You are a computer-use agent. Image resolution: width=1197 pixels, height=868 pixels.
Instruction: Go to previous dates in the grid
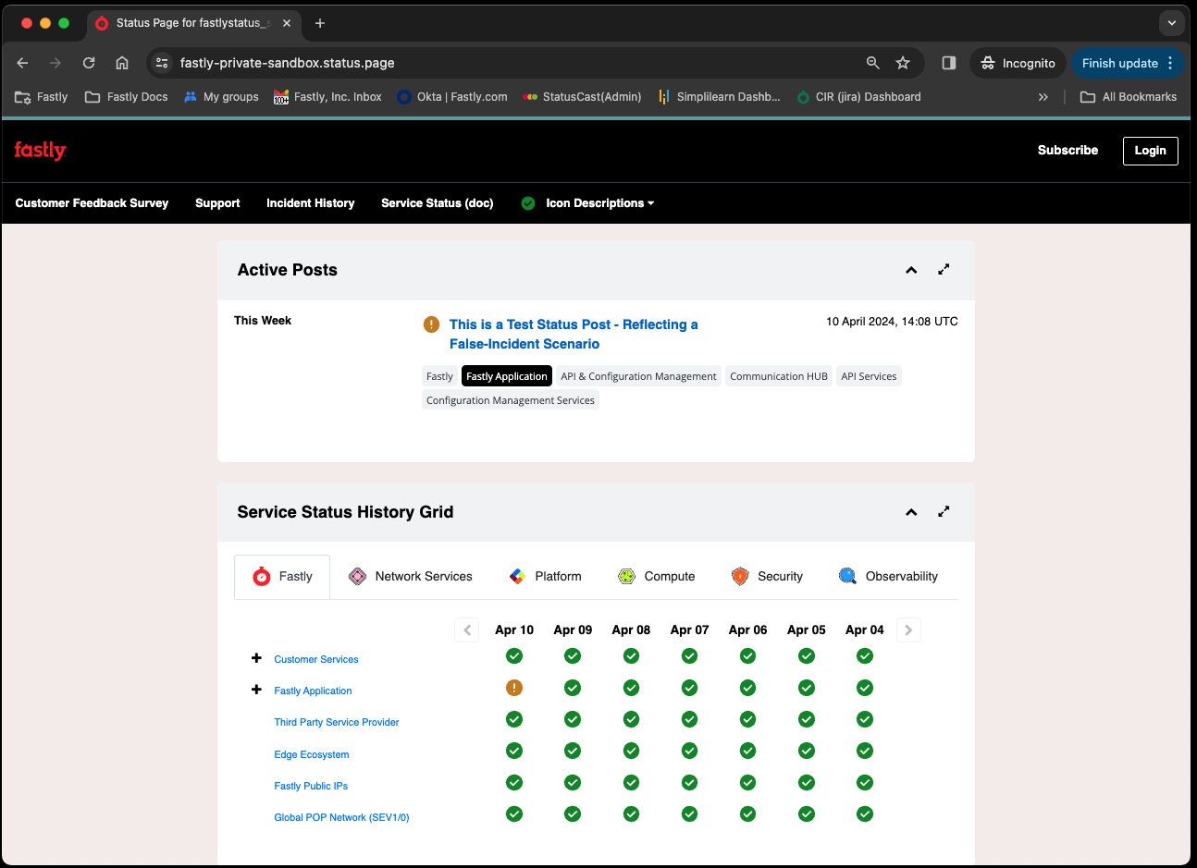467,630
